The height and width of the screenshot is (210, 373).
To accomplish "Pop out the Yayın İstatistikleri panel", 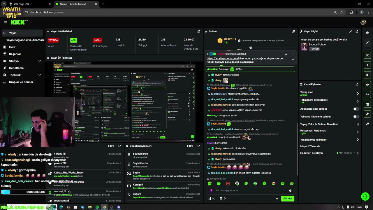I will tap(199, 32).
